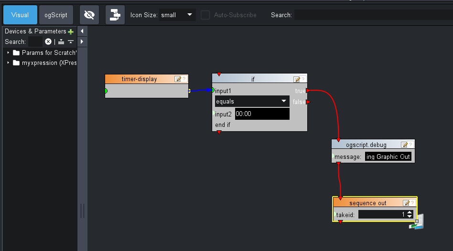Toggle the hidden-eye visibility button
Screen dimensions: 453x251
coord(89,15)
